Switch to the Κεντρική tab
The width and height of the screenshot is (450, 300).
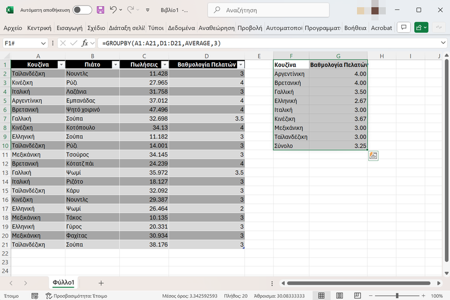pos(39,28)
